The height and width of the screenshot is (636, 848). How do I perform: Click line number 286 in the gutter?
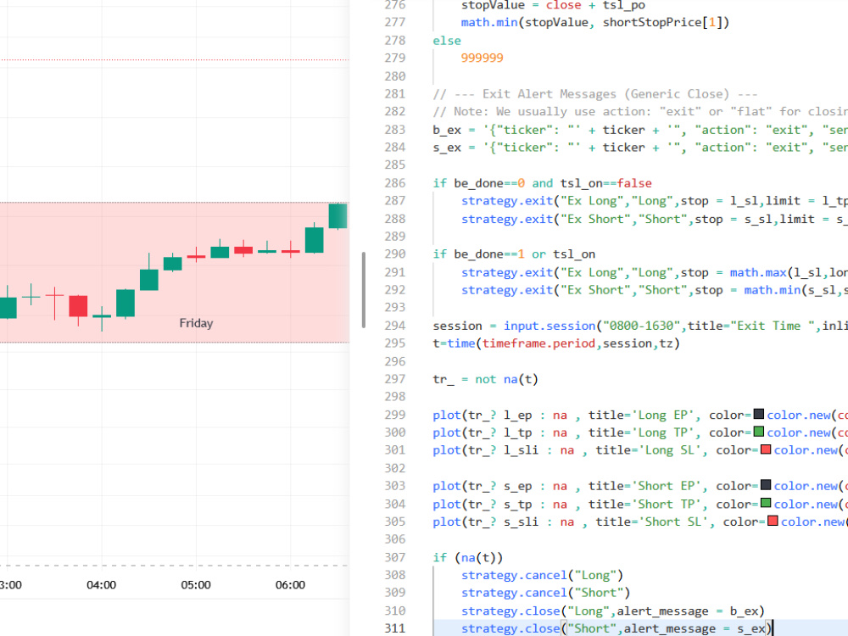pos(395,183)
